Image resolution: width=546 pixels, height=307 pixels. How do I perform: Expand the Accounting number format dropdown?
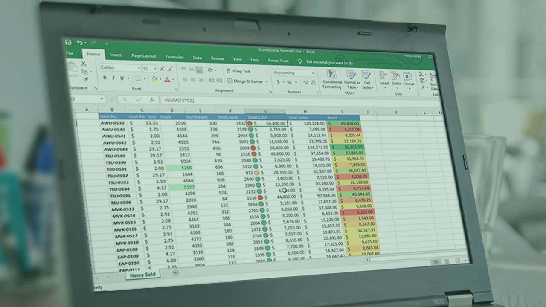pos(313,73)
